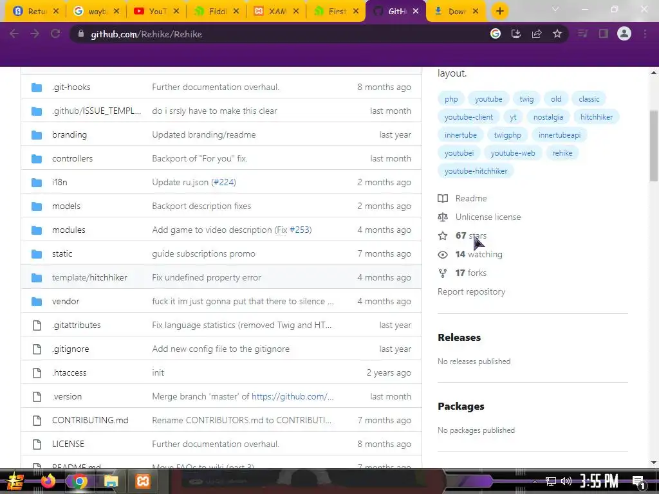659x494 pixels.
Task: Open File Explorer from the taskbar
Action: tap(111, 481)
